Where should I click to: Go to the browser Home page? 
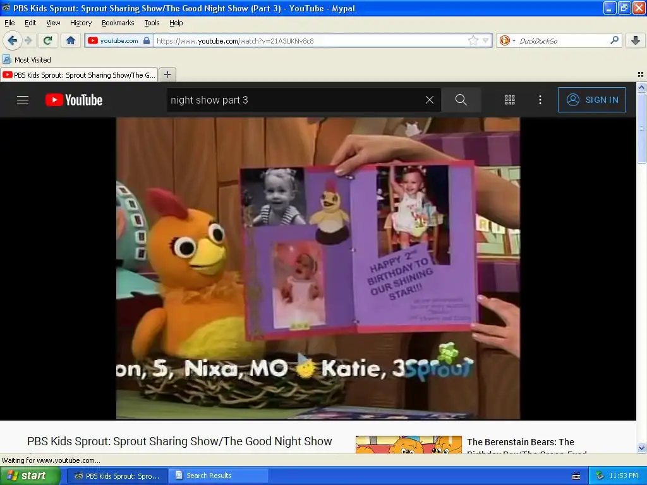(71, 40)
